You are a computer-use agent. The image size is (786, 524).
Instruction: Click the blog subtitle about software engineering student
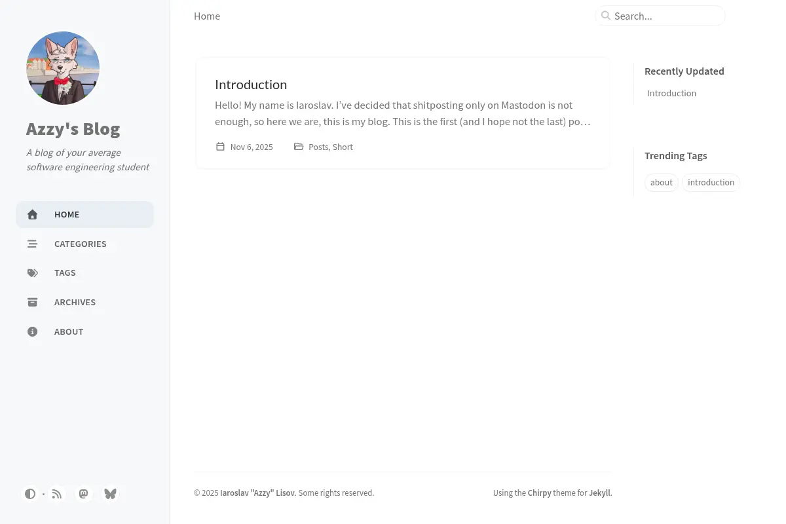88,160
